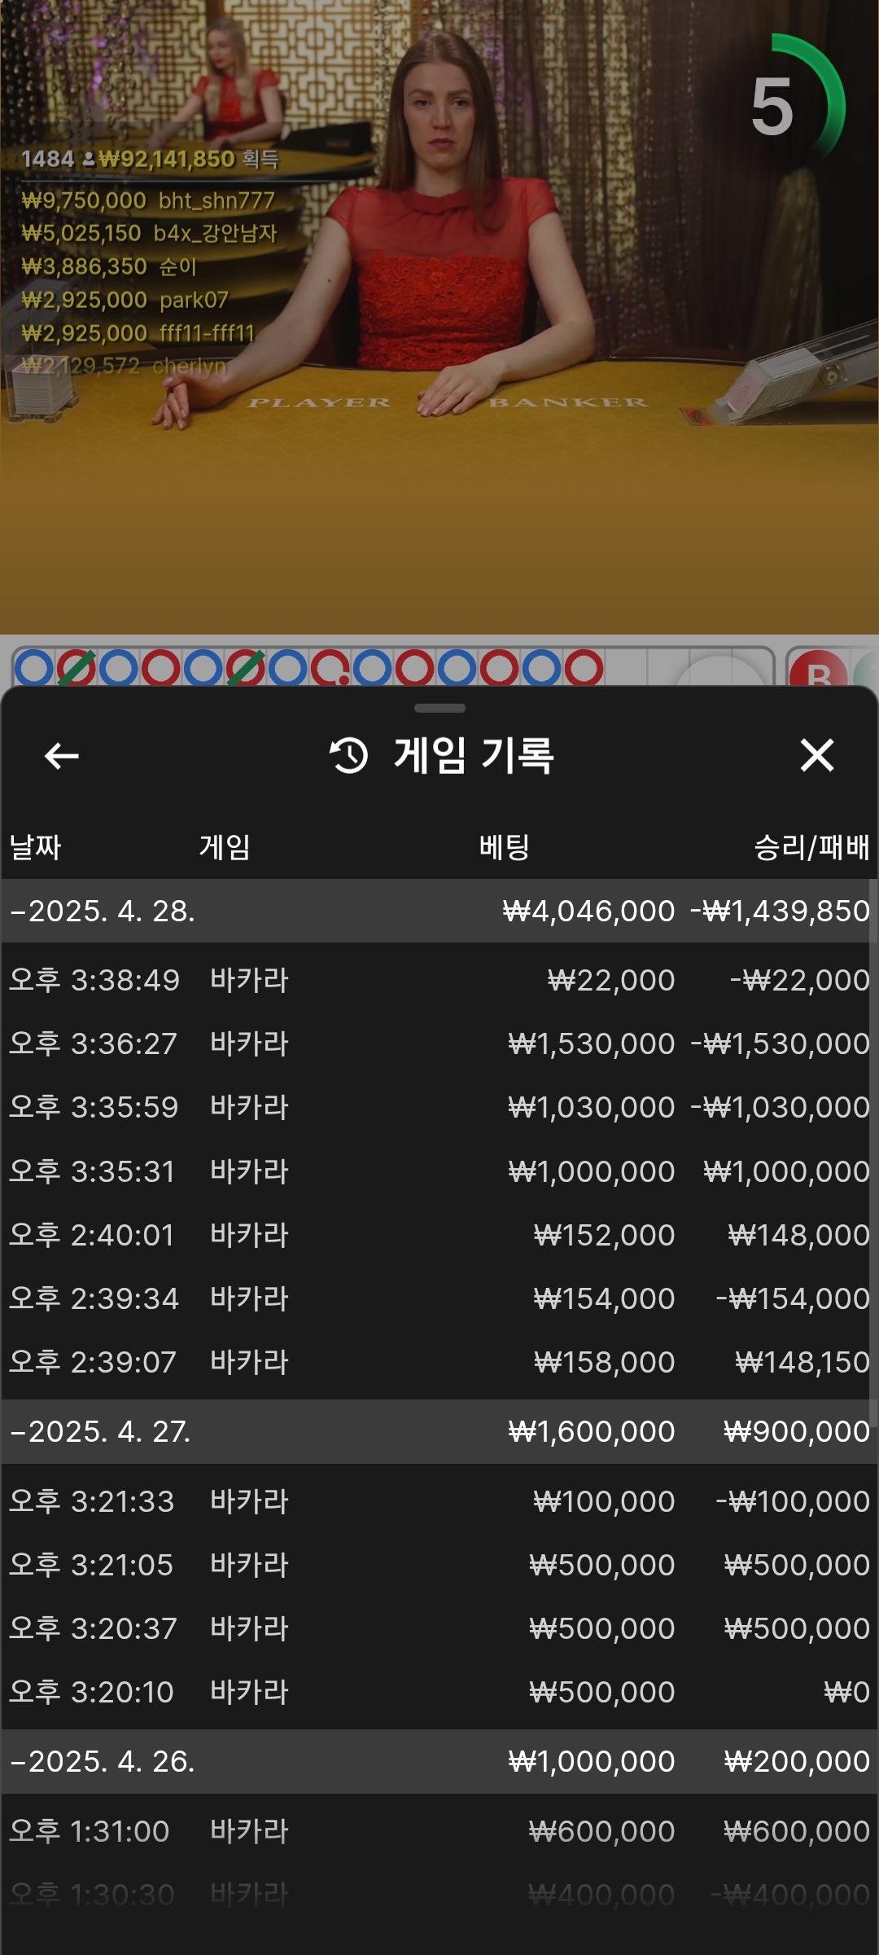Select the ₩4,046,000 bet total
Screen dimensions: 879x1955
[588, 911]
